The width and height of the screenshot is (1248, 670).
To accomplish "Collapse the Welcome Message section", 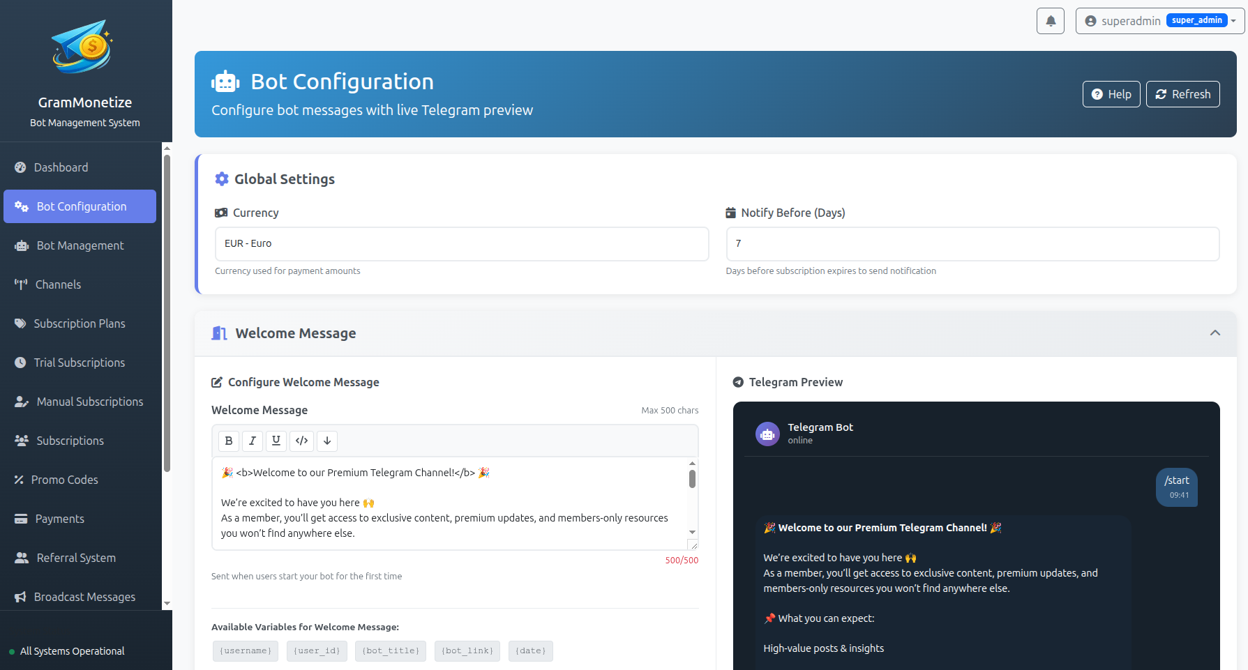I will click(x=1215, y=333).
